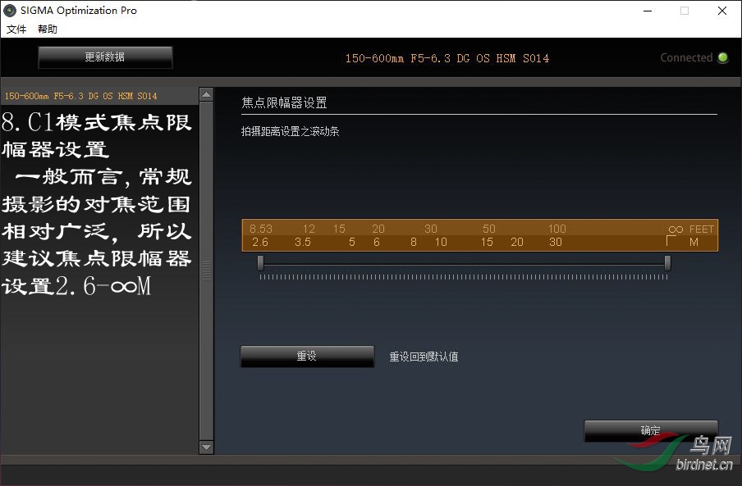Click the 2.6 meter mark on scale
This screenshot has height=486, width=742.
pyautogui.click(x=260, y=243)
